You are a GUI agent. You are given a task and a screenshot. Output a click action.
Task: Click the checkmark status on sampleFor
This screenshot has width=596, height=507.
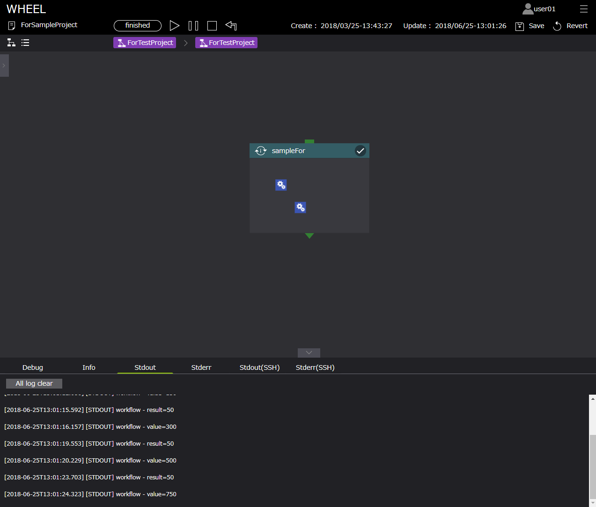[360, 151]
